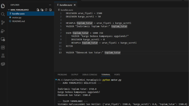The image size is (189, 106).
Task: Open the Testing flask icon
Action: tap(3, 56)
